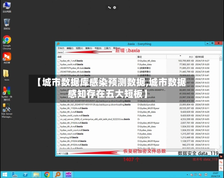224x178 pixels.
Task: Select hydee_tth_4.mdf.baxia in the results
Action: (x=71, y=127)
